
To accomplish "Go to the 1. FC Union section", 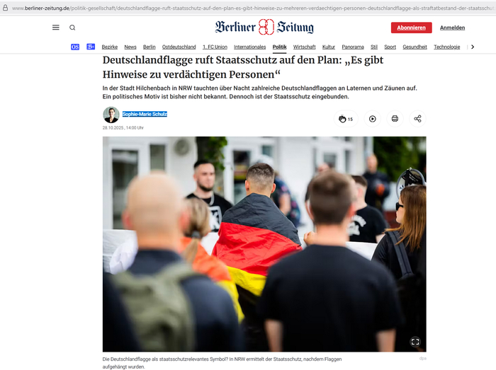I will (x=215, y=47).
